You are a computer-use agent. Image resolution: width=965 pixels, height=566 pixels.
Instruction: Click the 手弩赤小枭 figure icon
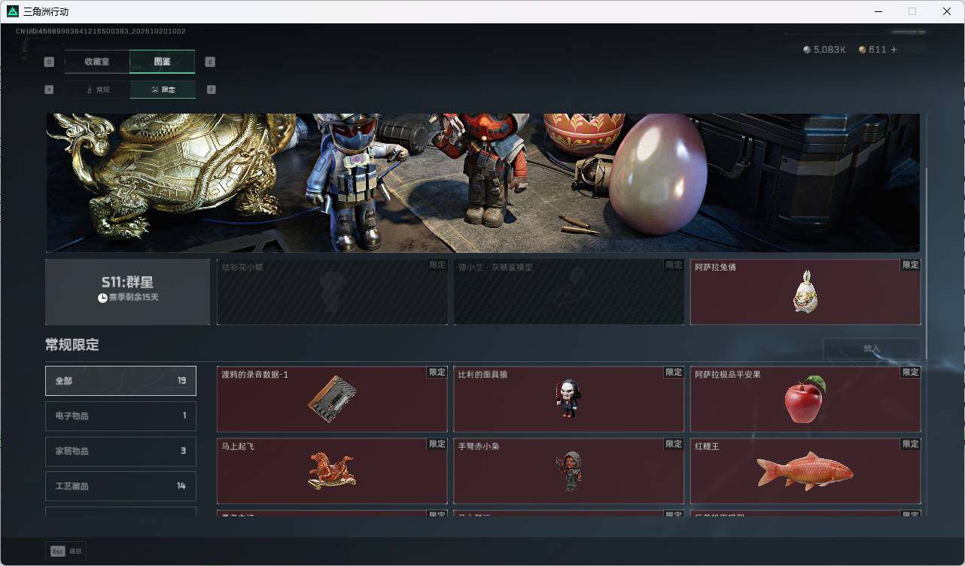coord(569,471)
